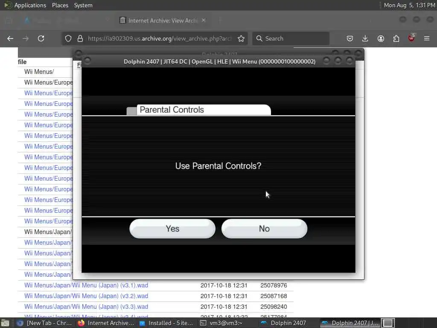Go forward in Firefox browser
This screenshot has height=328, width=437.
point(26,38)
